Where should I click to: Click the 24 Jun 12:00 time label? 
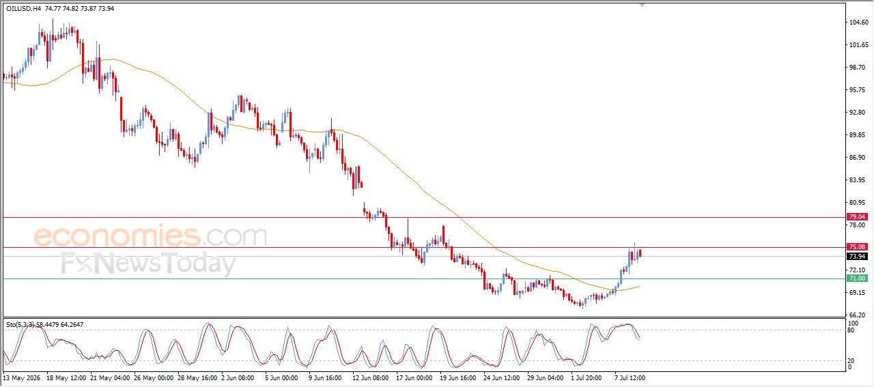(502, 377)
